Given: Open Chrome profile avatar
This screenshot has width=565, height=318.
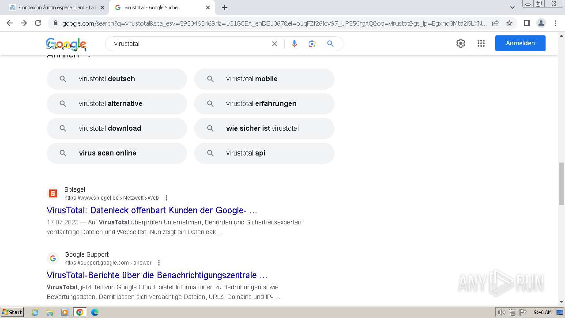Looking at the screenshot, I should tap(541, 23).
